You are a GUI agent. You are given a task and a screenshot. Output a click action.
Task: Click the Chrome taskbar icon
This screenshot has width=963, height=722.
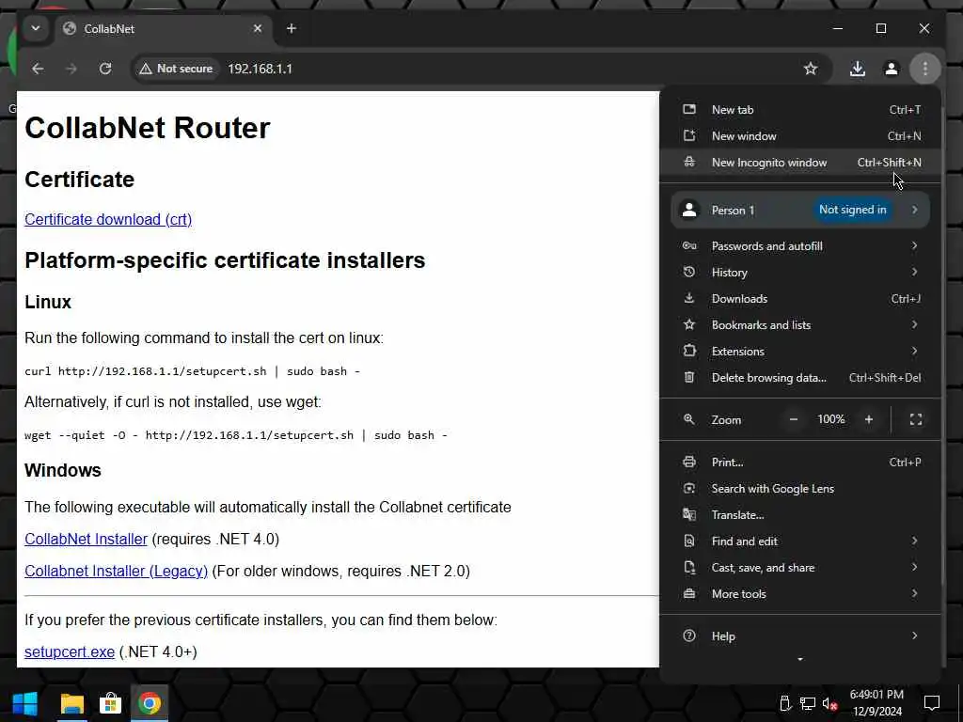tap(150, 703)
